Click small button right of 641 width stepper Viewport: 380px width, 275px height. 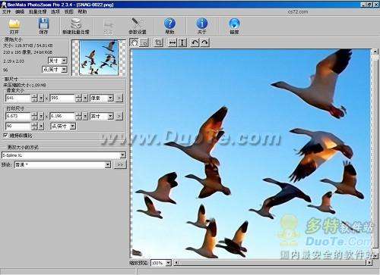[x=41, y=98]
